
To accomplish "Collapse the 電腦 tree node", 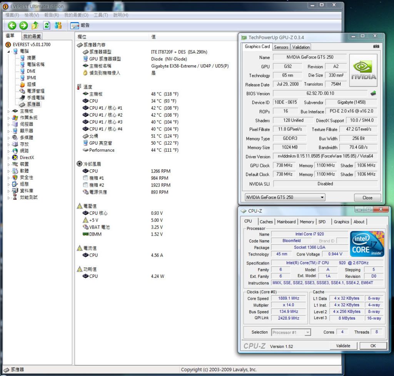I will tap(8, 52).
